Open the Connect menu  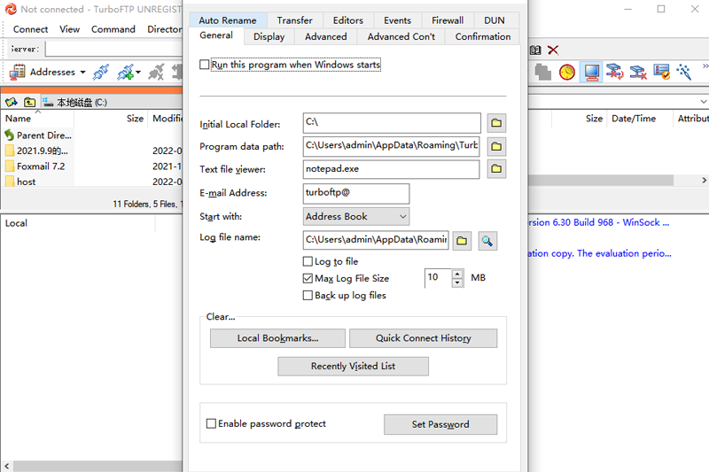click(x=30, y=29)
